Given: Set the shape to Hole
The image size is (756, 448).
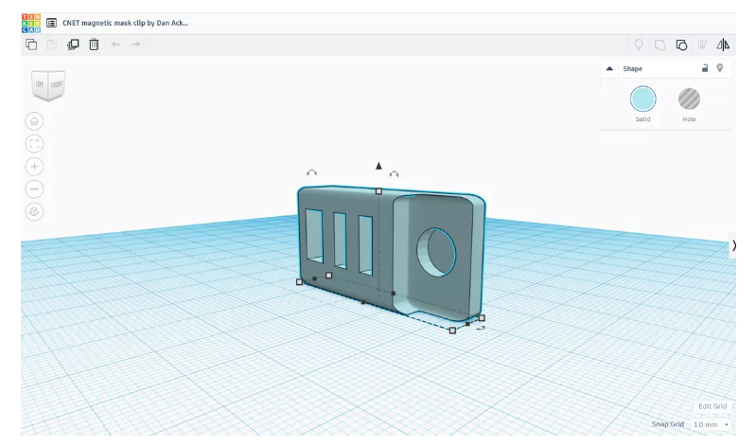Looking at the screenshot, I should (x=690, y=100).
